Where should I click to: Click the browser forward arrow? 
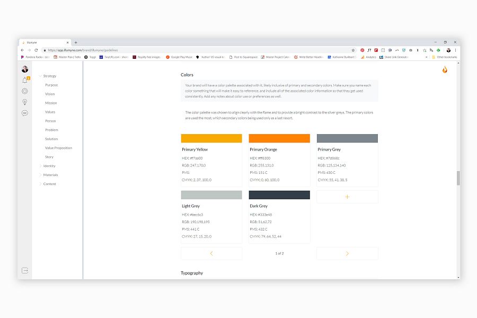[x=29, y=50]
